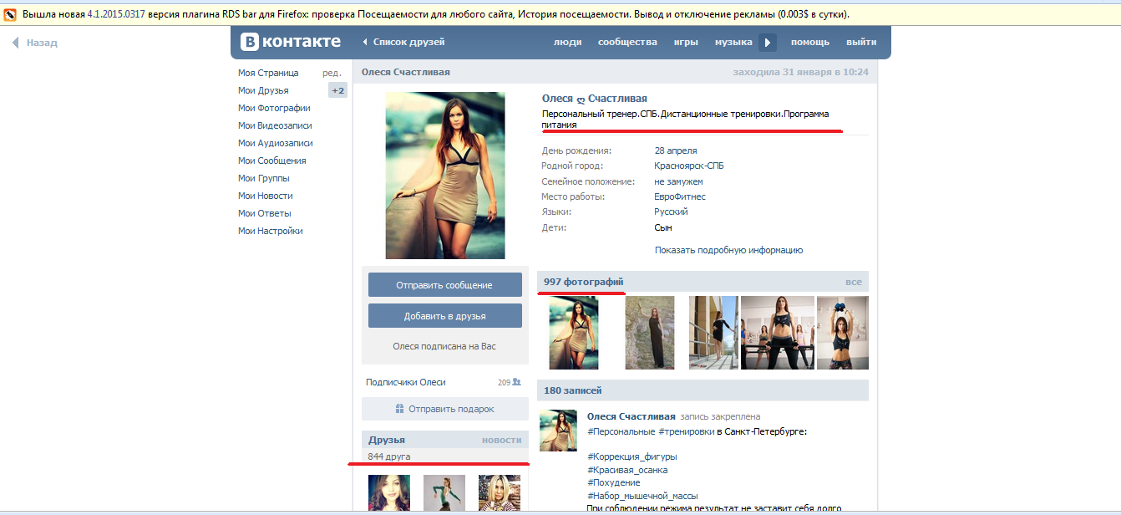Open the люди menu item
This screenshot has height=515, width=1121.
click(567, 42)
